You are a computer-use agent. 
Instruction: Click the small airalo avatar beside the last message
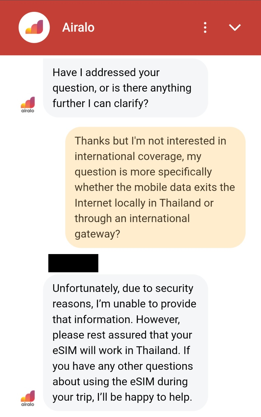[28, 398]
